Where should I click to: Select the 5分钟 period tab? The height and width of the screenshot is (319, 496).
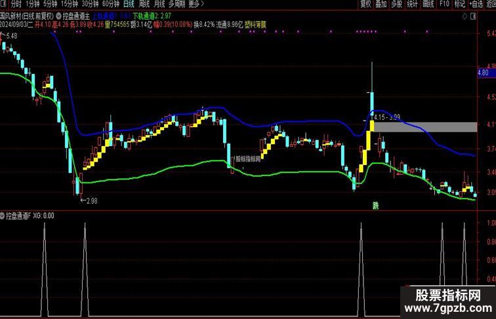point(50,4)
